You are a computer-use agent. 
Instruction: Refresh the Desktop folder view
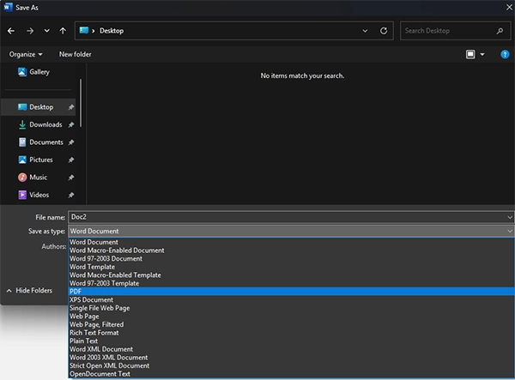[x=384, y=31]
